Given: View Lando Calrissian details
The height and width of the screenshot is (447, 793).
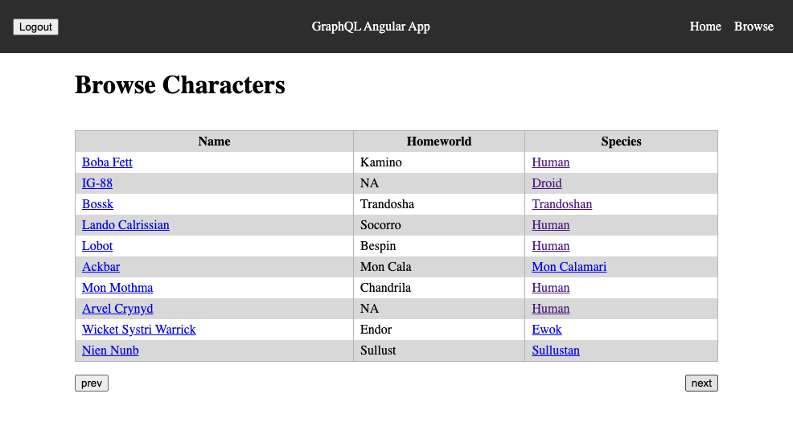Looking at the screenshot, I should click(x=125, y=225).
